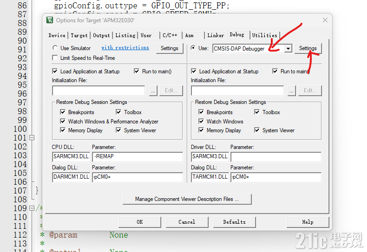The height and width of the screenshot is (252, 367).
Task: Restore settings with Defaults button
Action: coord(235,222)
